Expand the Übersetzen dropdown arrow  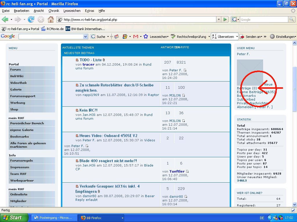click(237, 37)
